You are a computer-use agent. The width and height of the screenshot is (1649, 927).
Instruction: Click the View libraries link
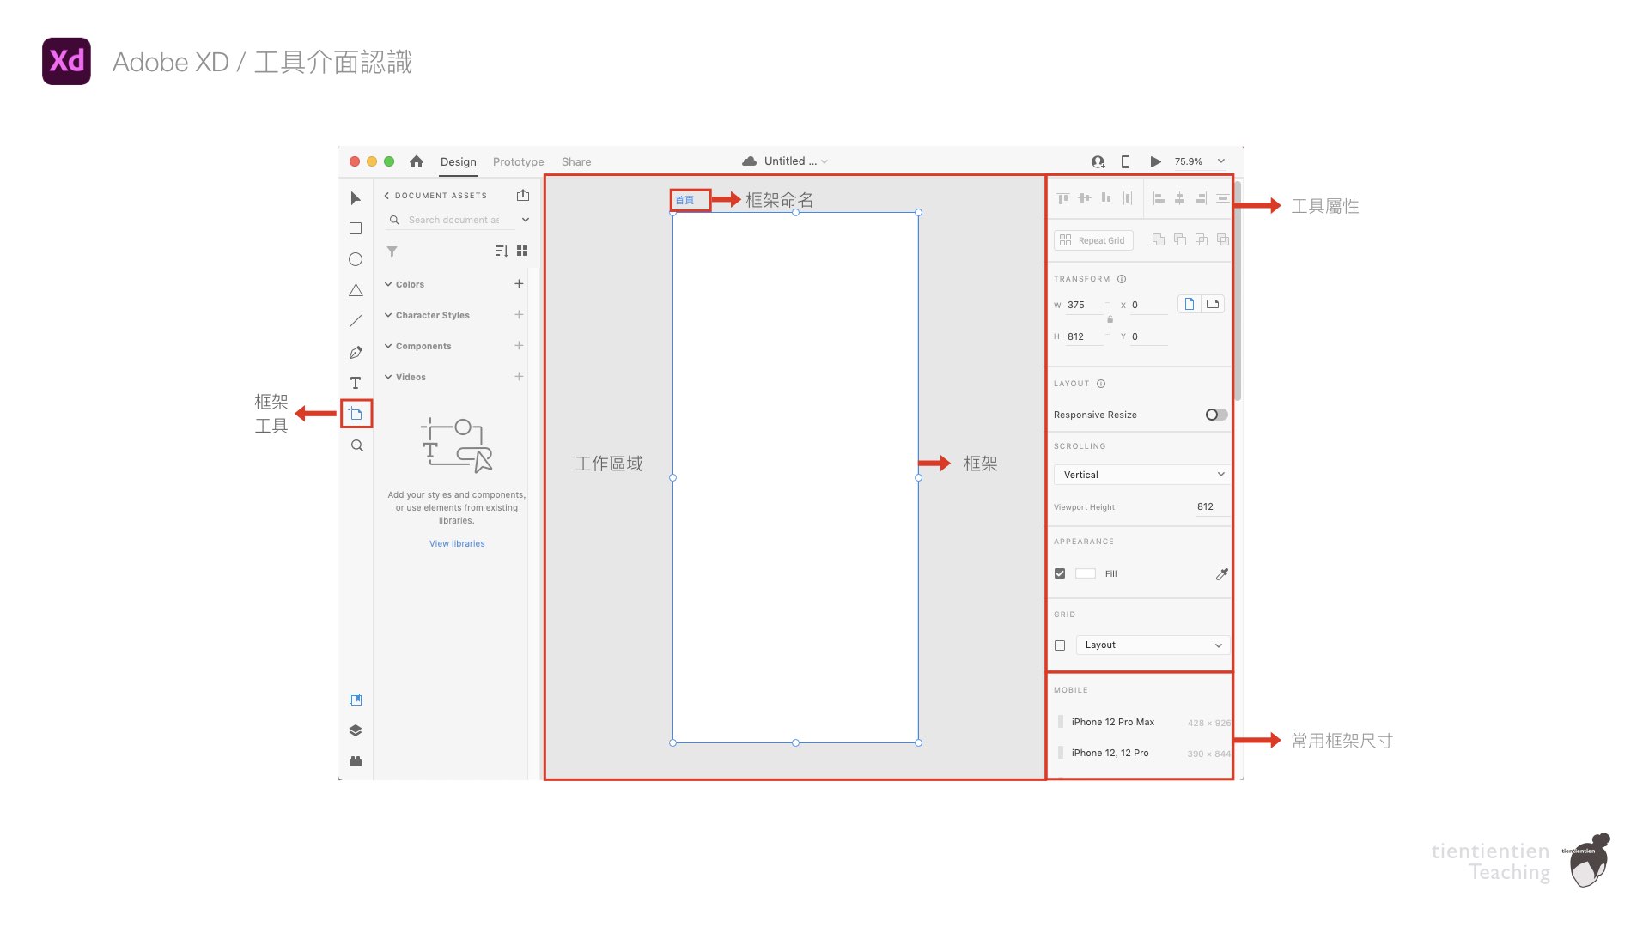coord(457,543)
